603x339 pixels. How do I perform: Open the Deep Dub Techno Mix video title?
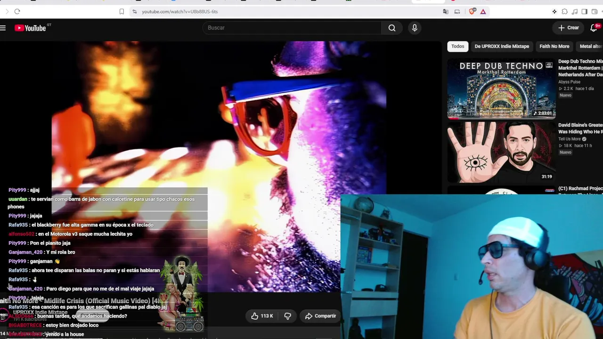coord(580,68)
